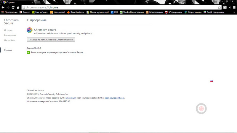Click the Вы используете актуальную версию message
237x133 pixels.
tap(57, 53)
